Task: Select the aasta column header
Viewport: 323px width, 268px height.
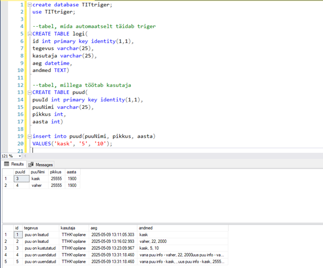Action: pyautogui.click(x=72, y=172)
